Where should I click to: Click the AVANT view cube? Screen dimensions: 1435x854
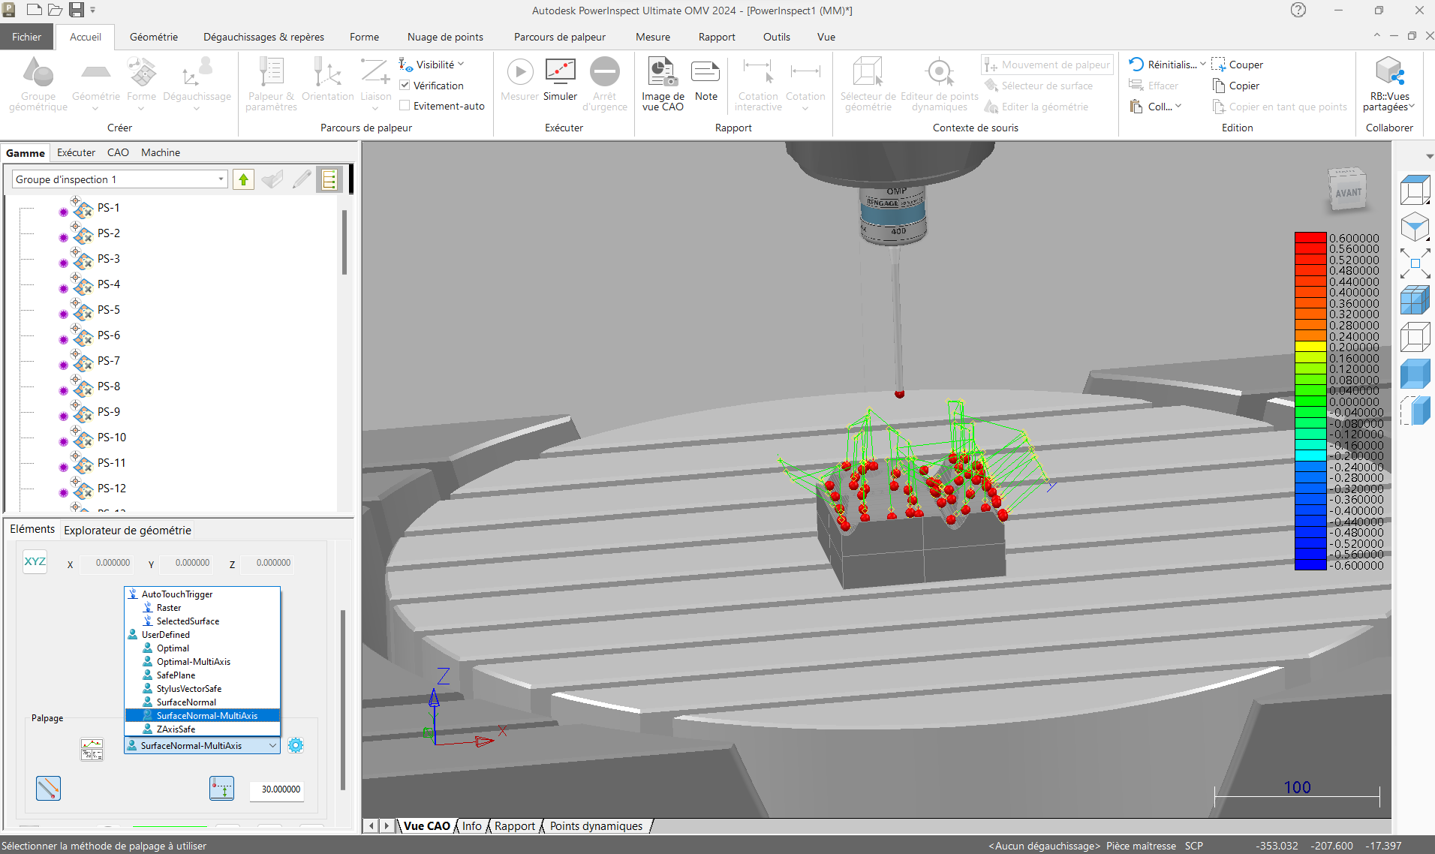(1347, 191)
